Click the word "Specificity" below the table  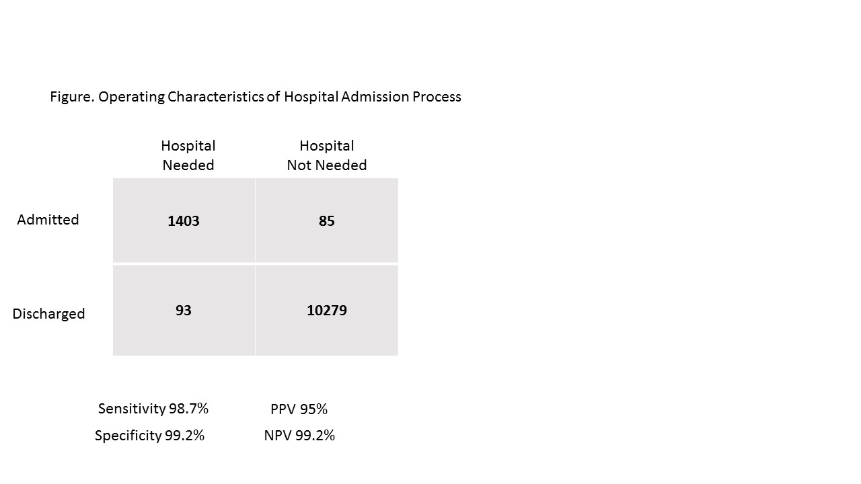(128, 436)
